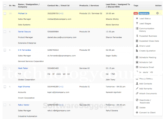Click the Products / Services column header
163x119 pixels.
[x=89, y=5]
